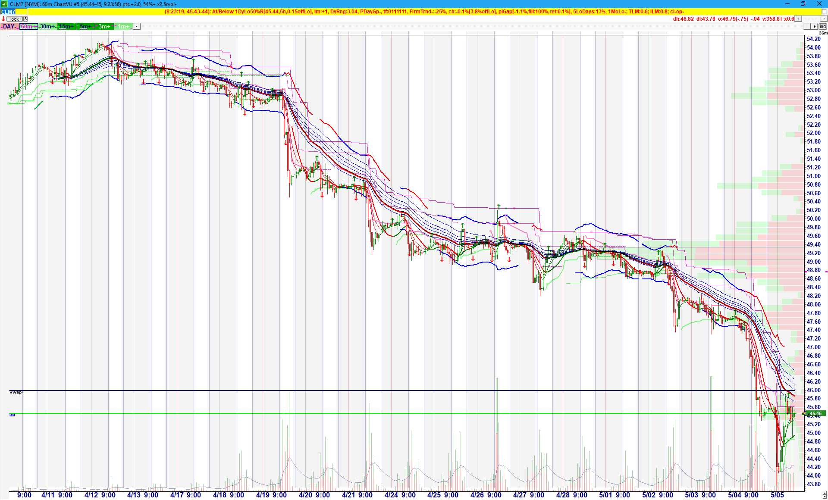Click the vwap+ line label
The width and height of the screenshot is (828, 500).
17,392
